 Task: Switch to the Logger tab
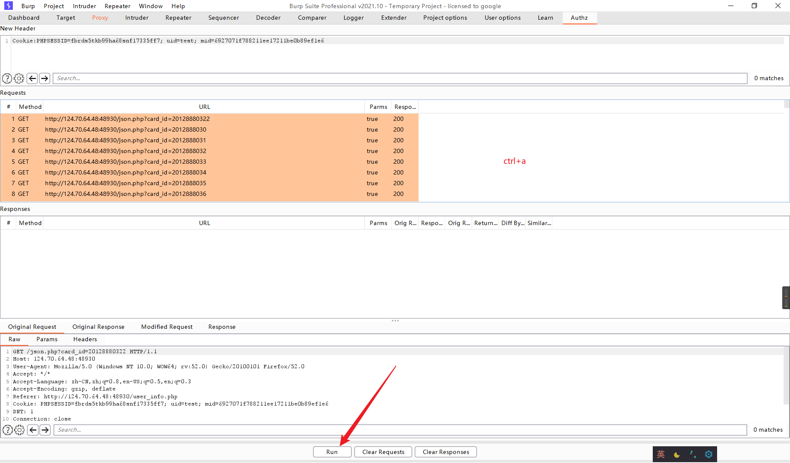[x=354, y=18]
